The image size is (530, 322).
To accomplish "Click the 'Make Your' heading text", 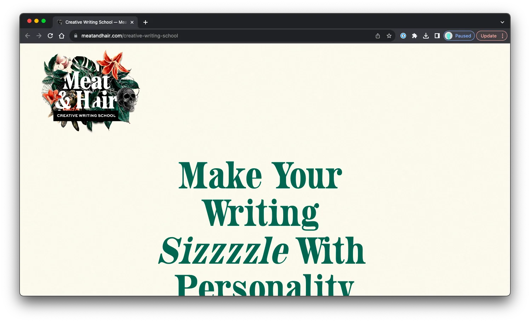I will tap(260, 176).
